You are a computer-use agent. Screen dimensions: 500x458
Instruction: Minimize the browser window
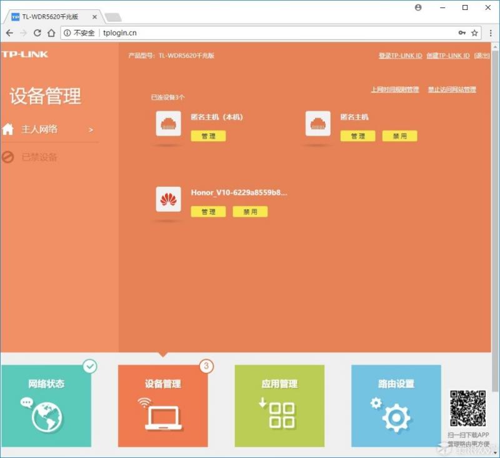click(442, 7)
